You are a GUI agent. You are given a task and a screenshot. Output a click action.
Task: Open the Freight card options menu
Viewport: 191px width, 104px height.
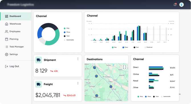coord(78,83)
